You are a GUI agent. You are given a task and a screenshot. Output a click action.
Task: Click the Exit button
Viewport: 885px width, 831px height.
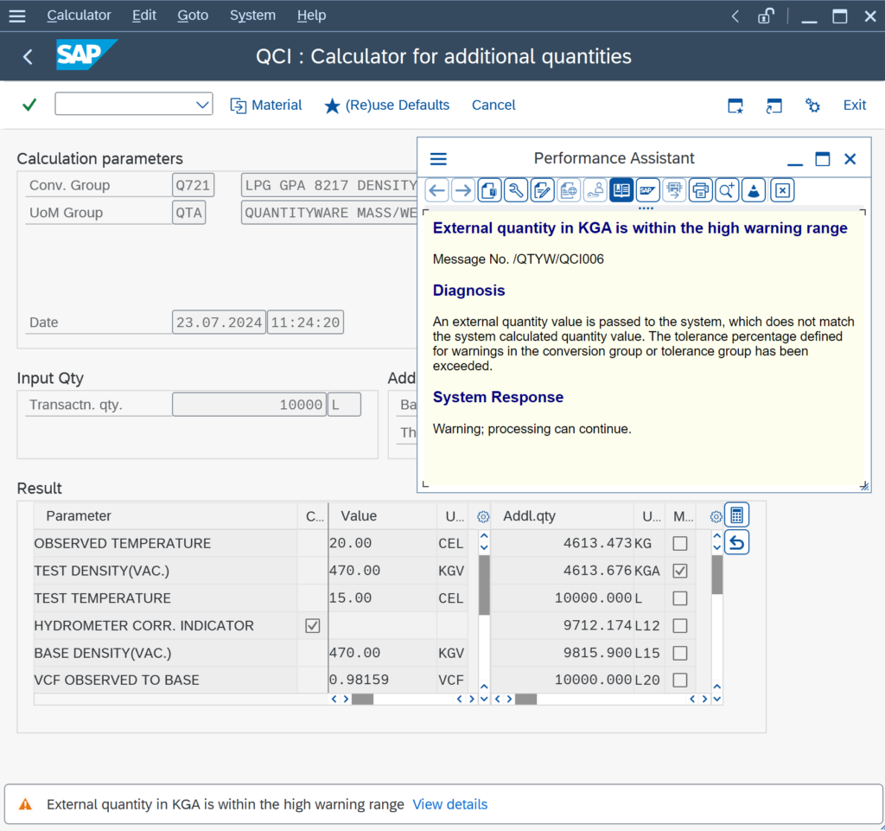(x=855, y=105)
